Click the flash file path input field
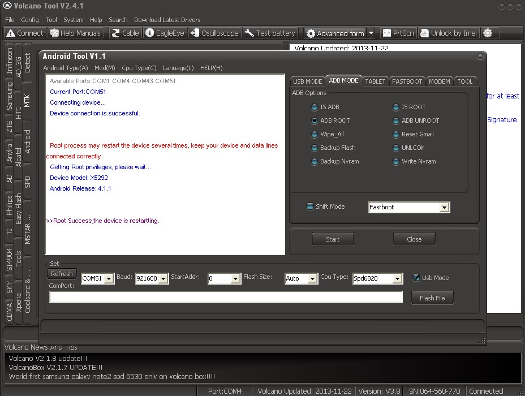The width and height of the screenshot is (525, 396). tap(226, 297)
